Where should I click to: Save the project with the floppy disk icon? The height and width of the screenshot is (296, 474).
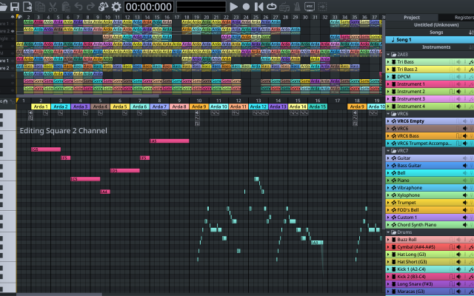[15, 7]
